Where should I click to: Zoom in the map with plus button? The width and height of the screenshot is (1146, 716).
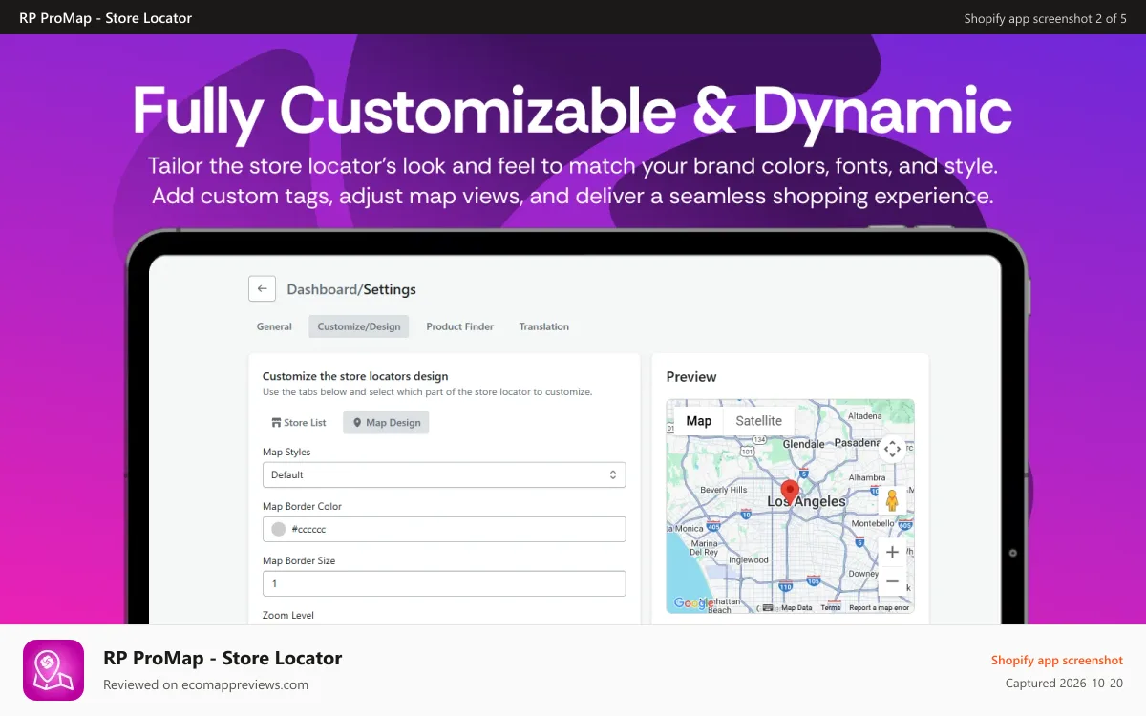click(x=892, y=552)
